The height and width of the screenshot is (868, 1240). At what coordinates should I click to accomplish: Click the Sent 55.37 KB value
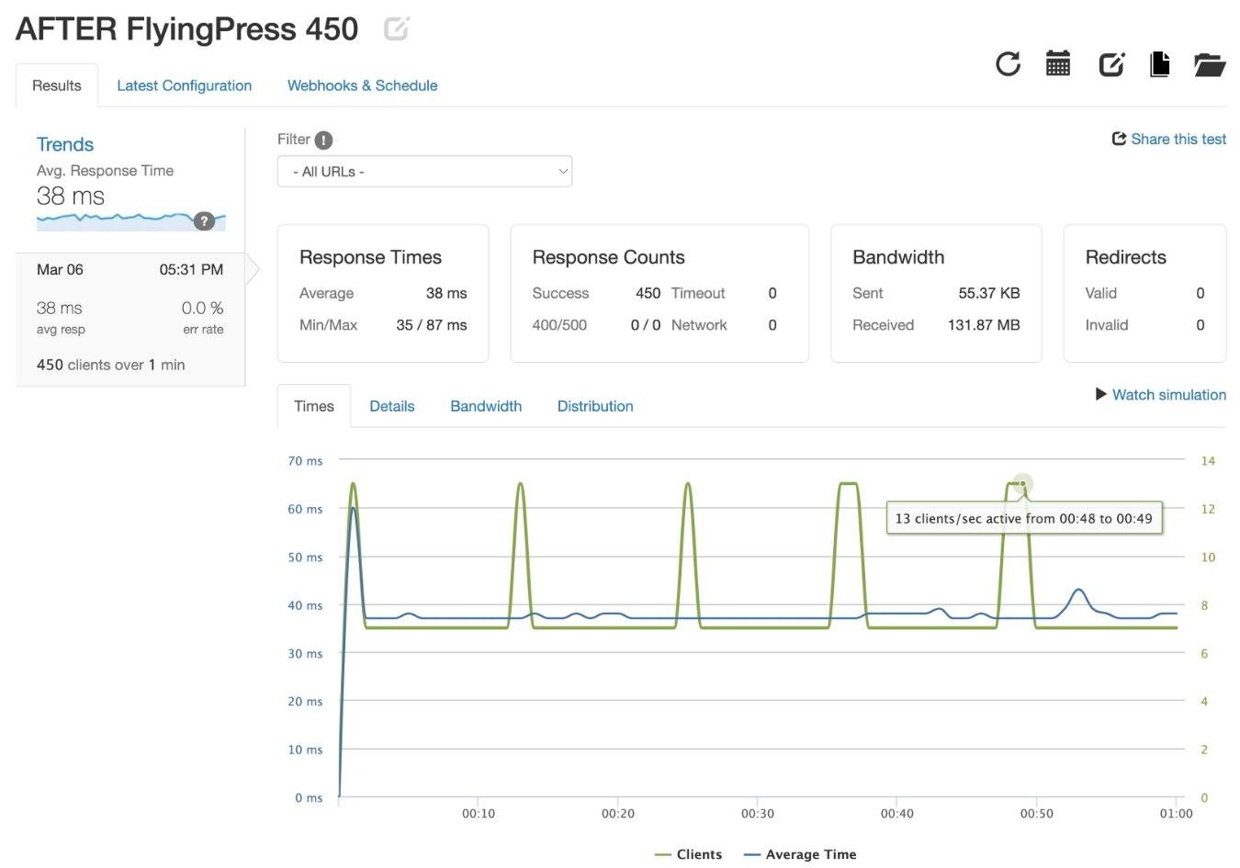989,293
